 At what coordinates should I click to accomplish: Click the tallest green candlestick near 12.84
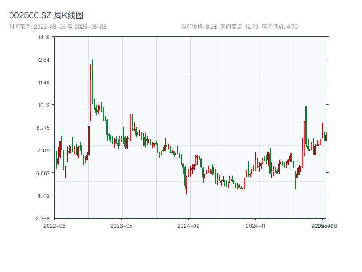point(93,81)
